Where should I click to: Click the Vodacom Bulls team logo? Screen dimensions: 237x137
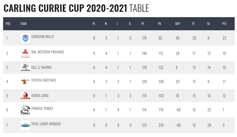pyautogui.click(x=25, y=38)
